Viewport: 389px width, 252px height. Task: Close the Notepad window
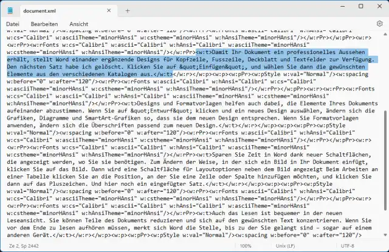379,6
